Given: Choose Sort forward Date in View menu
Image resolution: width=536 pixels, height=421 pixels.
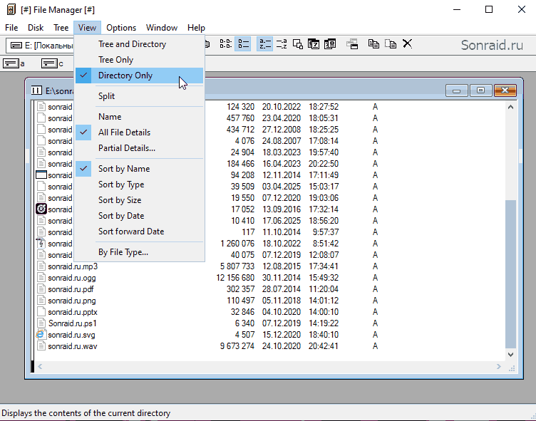Looking at the screenshot, I should click(140, 232).
